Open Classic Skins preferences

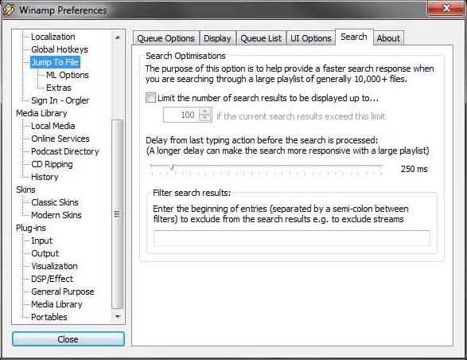(x=55, y=202)
